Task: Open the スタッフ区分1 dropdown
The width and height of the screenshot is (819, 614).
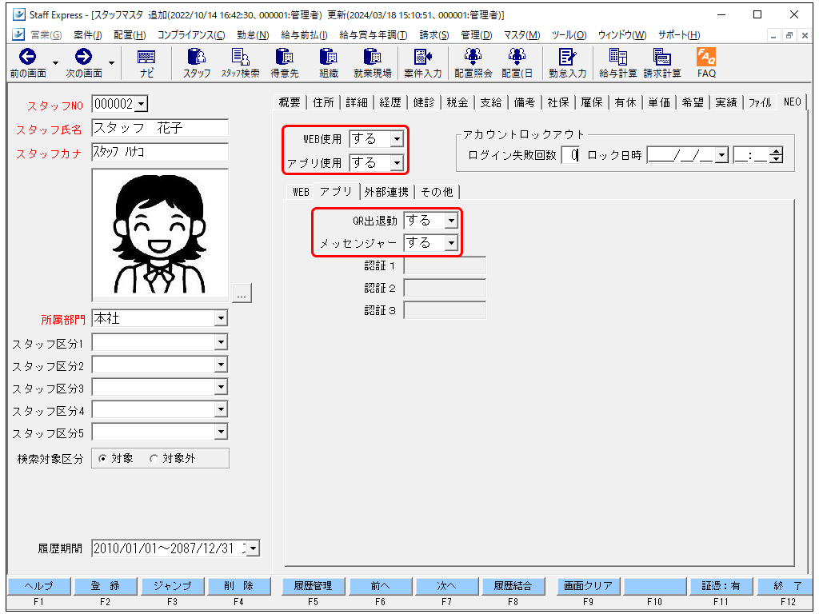Action: (221, 342)
